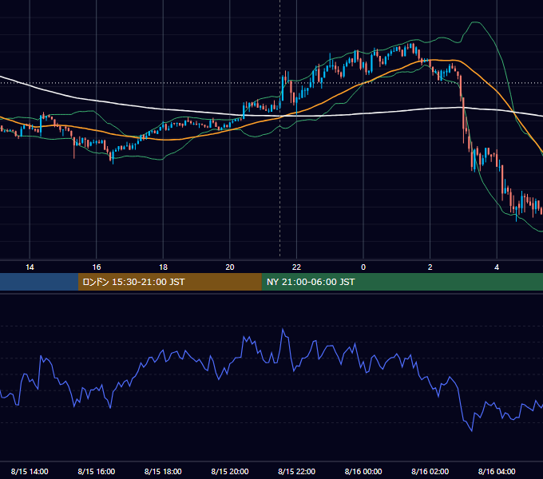Click the 14 hour label on price chart axis
The image size is (543, 479).
tap(30, 267)
